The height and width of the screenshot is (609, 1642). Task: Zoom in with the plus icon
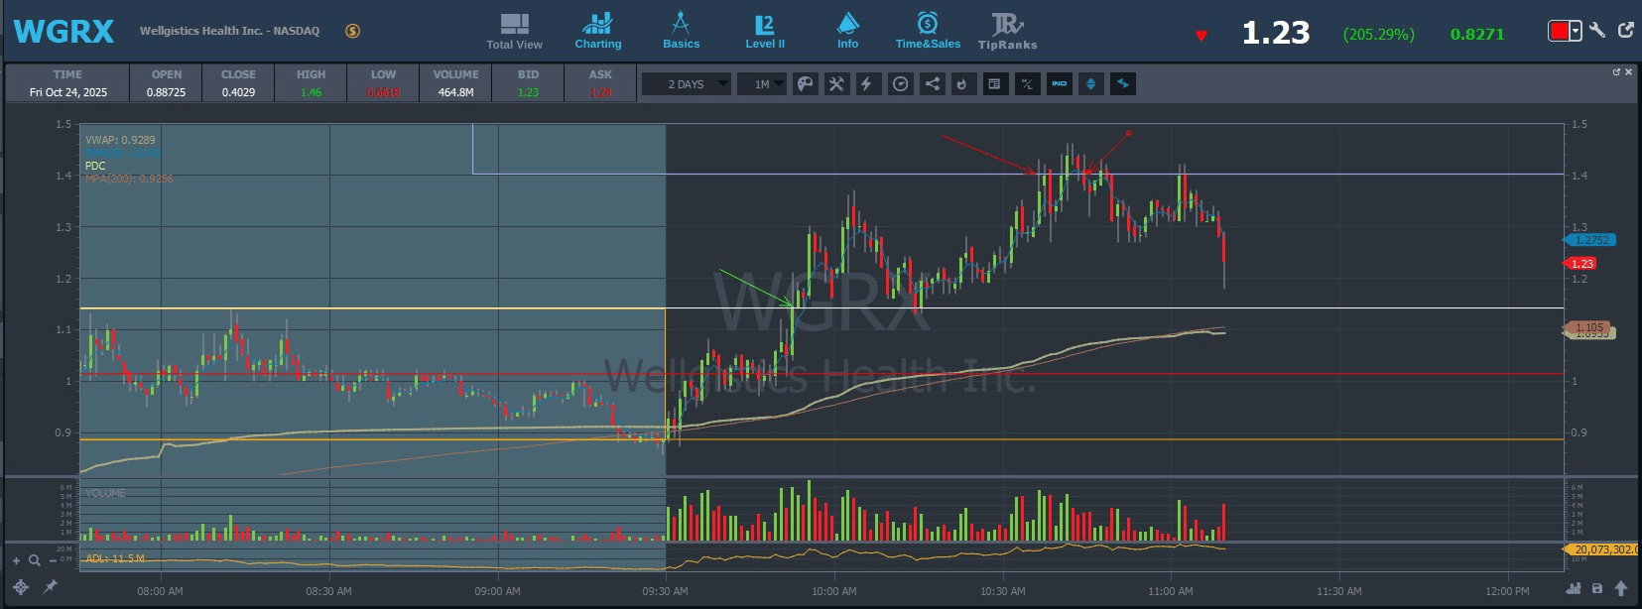[16, 561]
